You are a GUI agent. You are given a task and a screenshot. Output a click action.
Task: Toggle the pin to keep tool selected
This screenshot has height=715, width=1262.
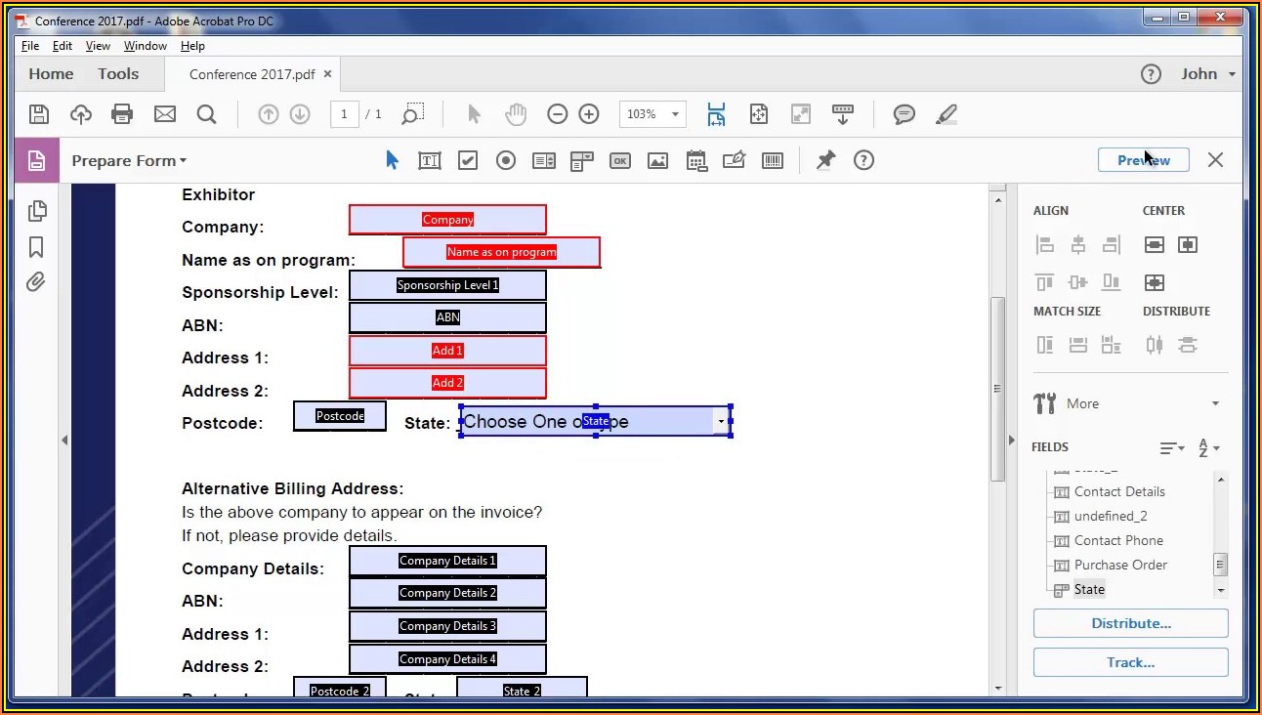[825, 161]
